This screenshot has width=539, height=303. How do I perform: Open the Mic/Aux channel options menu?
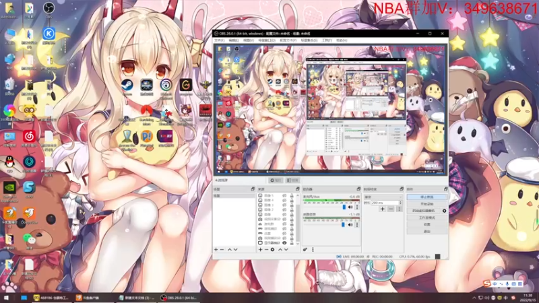357,207
